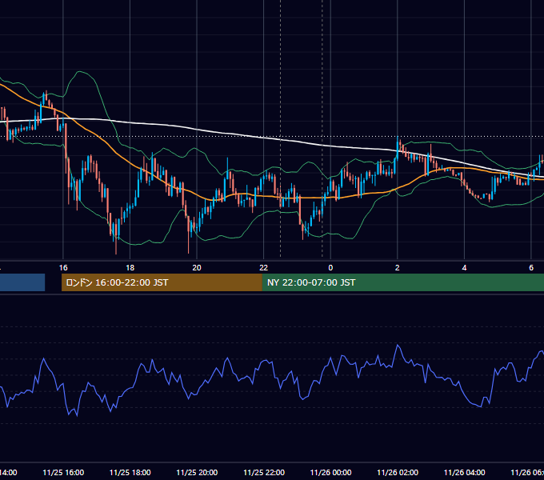Screen dimensions: 544x480
Task: Click the 11/25 22:00 date label
Action: pos(264,472)
